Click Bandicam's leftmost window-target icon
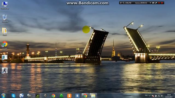 coord(121,3)
